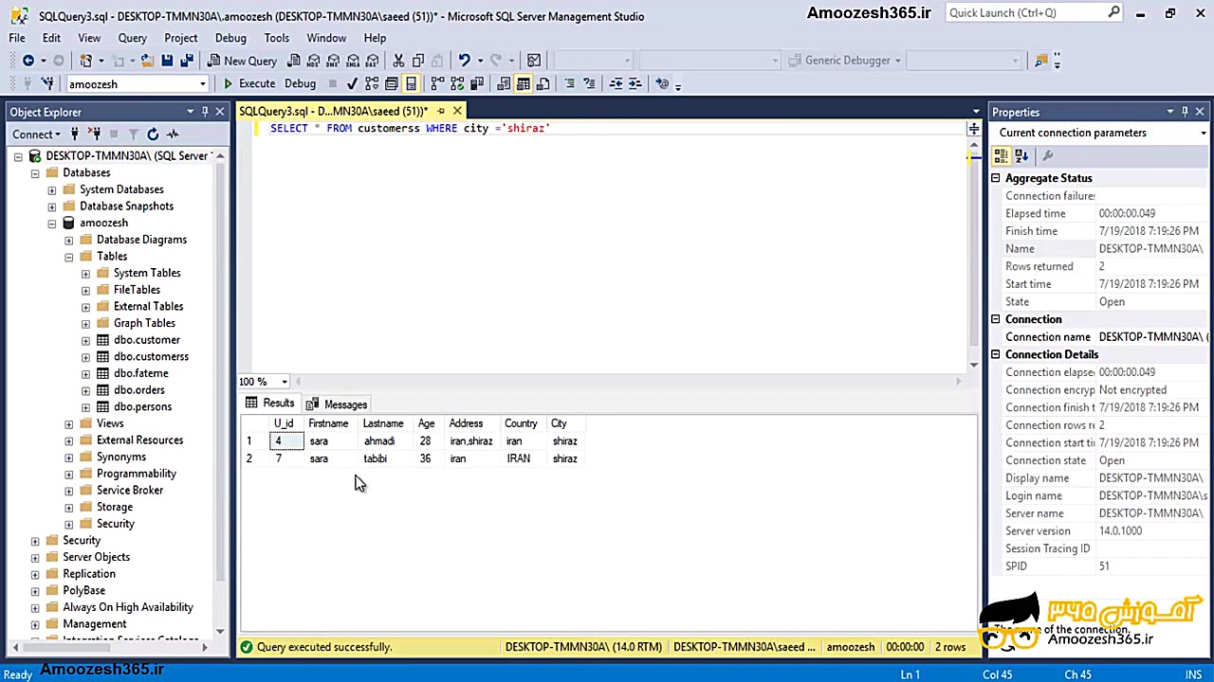The height and width of the screenshot is (682, 1214).
Task: Click the Debug button beside Execute
Action: 300,83
